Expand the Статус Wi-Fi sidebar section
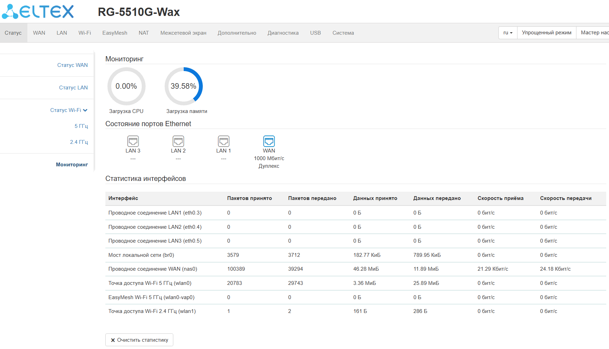 (x=69, y=110)
